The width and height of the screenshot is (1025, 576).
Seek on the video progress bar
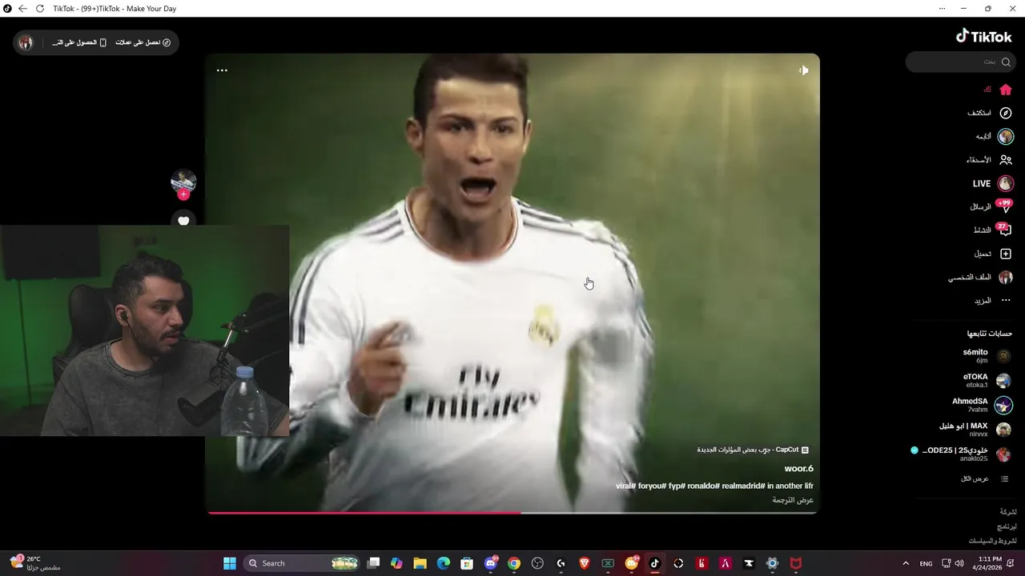pos(512,512)
